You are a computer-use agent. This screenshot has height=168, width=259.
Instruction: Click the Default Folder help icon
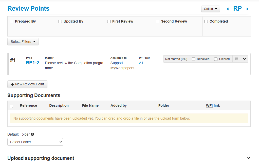[x=32, y=134]
